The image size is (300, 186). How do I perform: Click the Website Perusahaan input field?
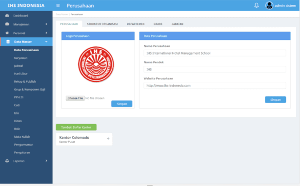point(215,85)
